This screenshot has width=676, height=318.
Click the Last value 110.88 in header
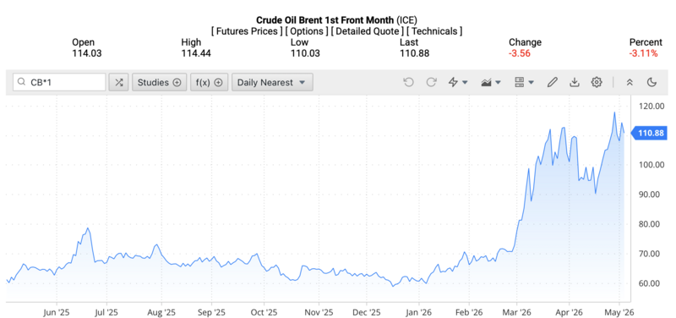[414, 53]
